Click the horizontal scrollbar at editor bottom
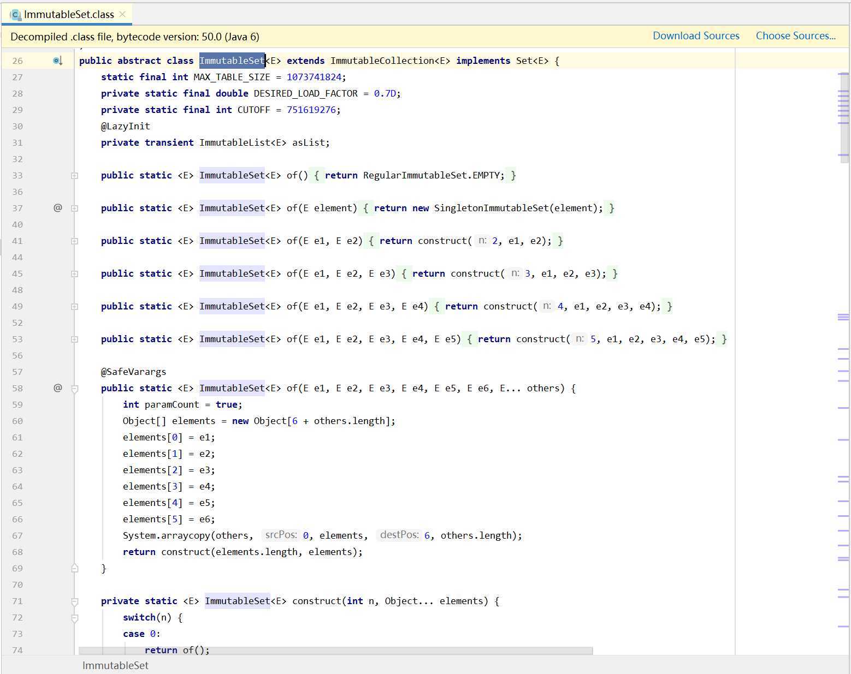The image size is (851, 674). (335, 651)
